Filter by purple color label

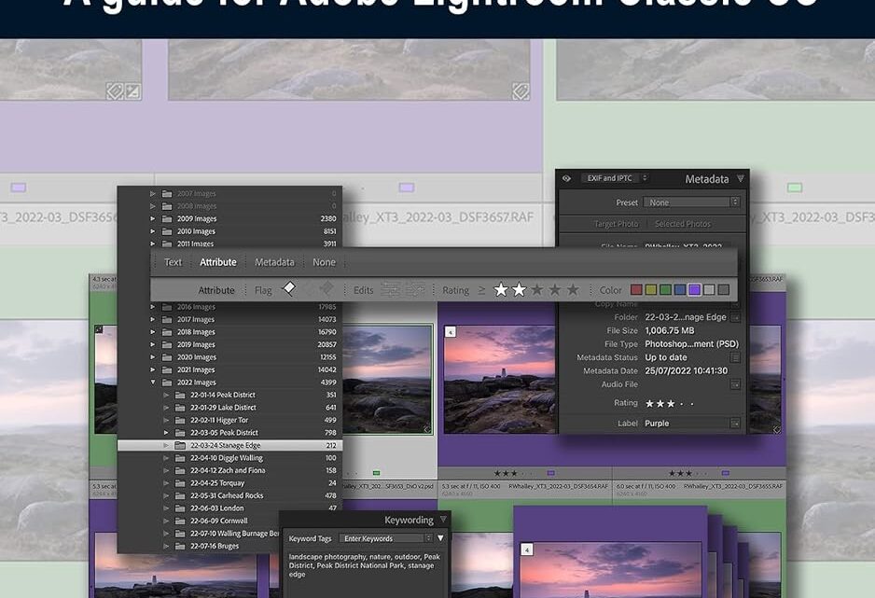point(694,289)
